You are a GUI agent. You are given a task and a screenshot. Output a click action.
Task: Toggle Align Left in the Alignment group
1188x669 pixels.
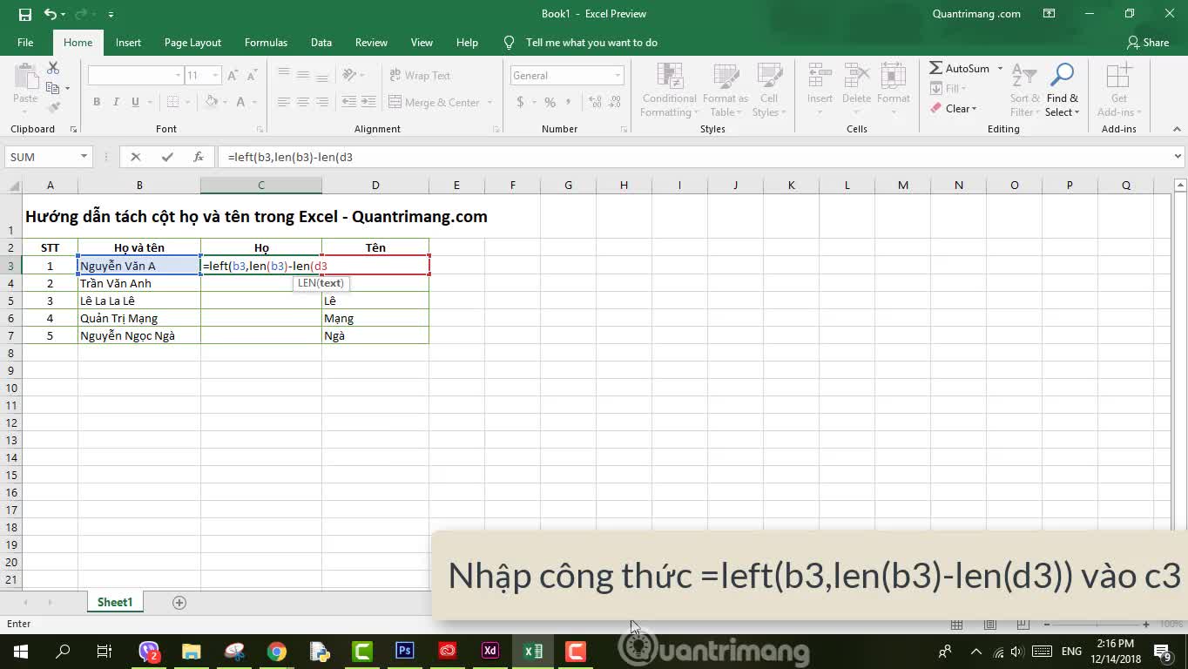pyautogui.click(x=284, y=102)
